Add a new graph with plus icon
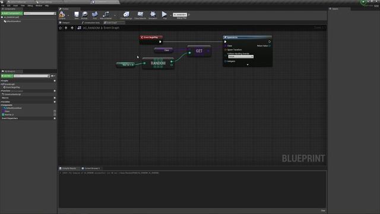 point(55,81)
